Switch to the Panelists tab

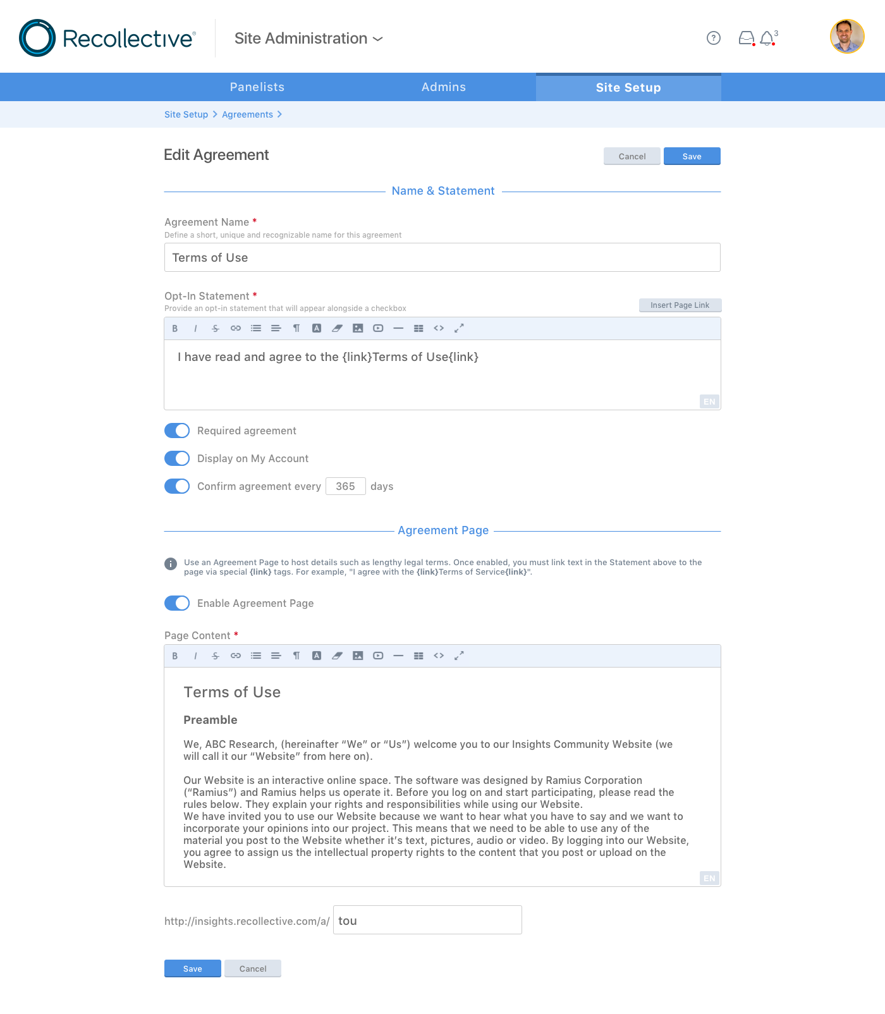click(257, 87)
